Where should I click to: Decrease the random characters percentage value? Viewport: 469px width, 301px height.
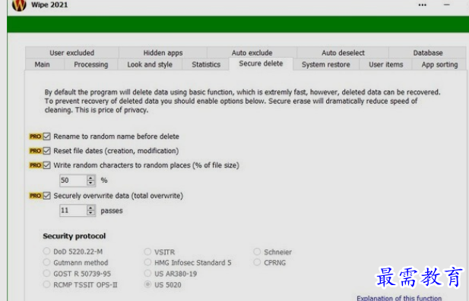tap(90, 183)
